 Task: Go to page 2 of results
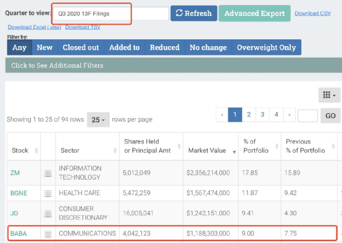249,114
